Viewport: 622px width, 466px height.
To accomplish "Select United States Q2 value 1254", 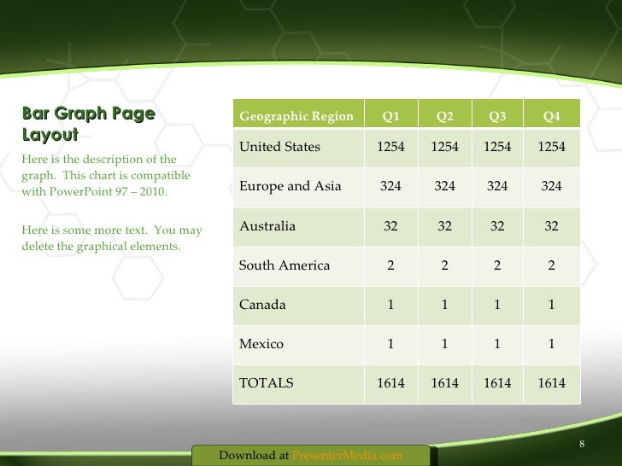I will tap(444, 148).
